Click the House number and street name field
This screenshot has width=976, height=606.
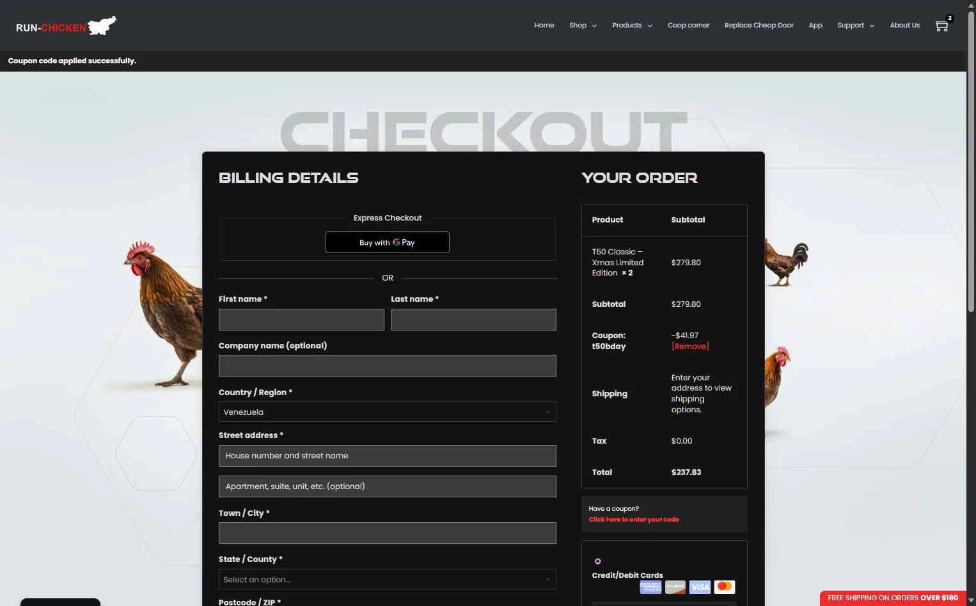[x=388, y=456]
